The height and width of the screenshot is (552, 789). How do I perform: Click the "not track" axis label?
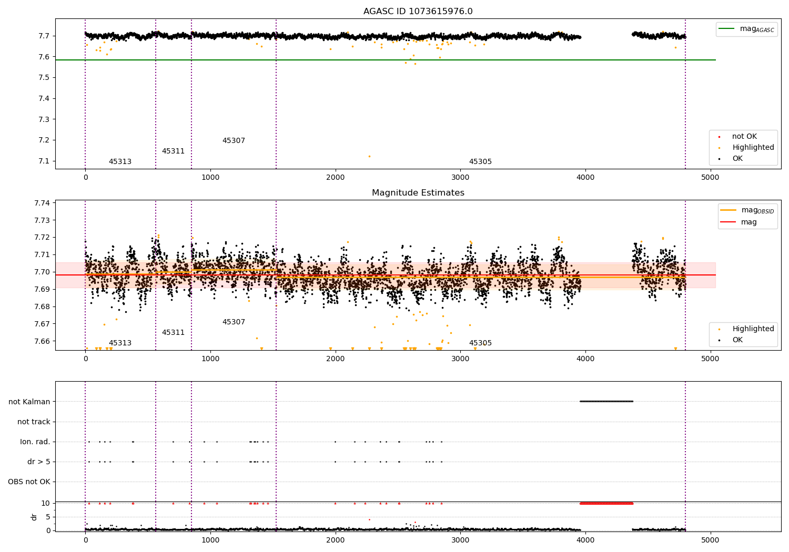[x=34, y=422]
